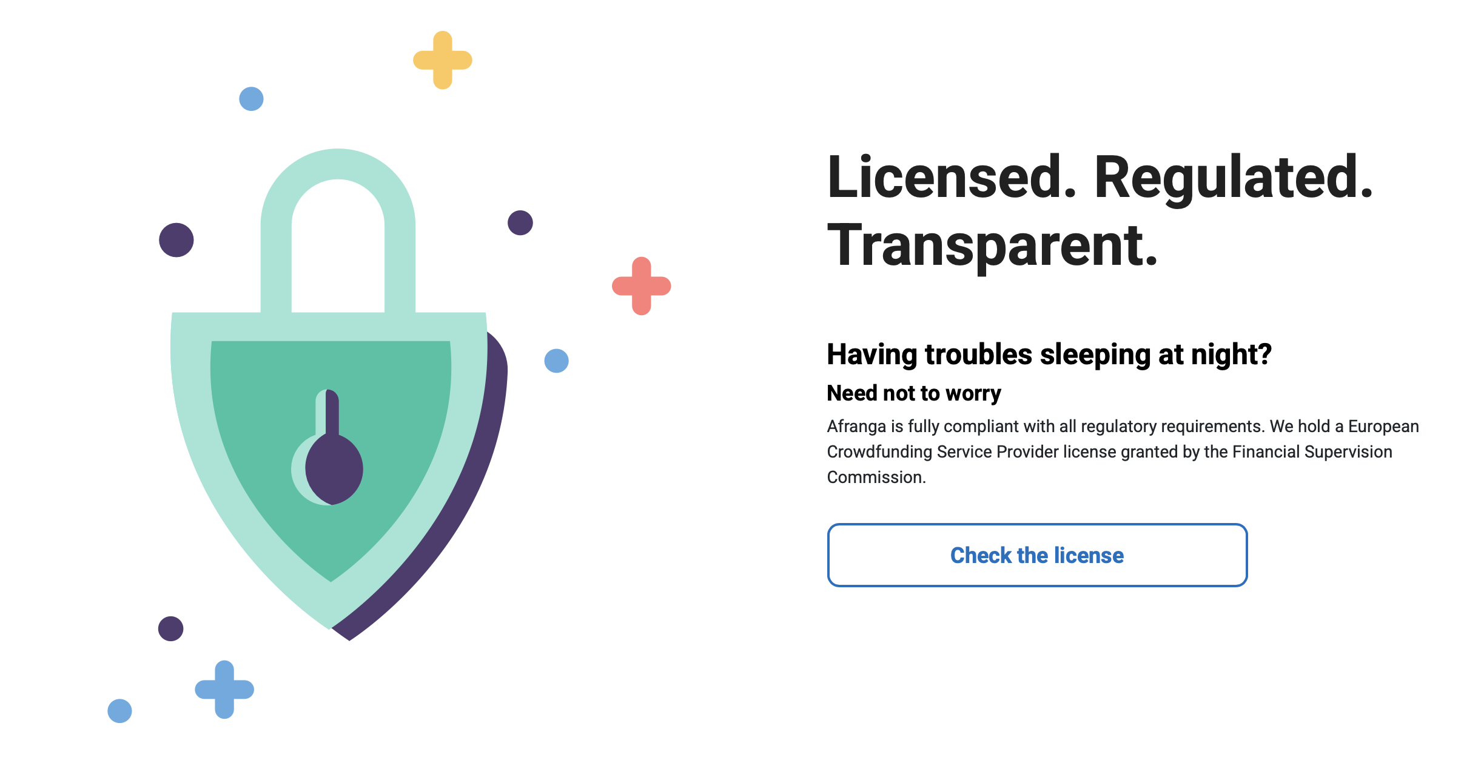The width and height of the screenshot is (1481, 783).
Task: Click the purple dot right of shackle
Action: tap(520, 222)
